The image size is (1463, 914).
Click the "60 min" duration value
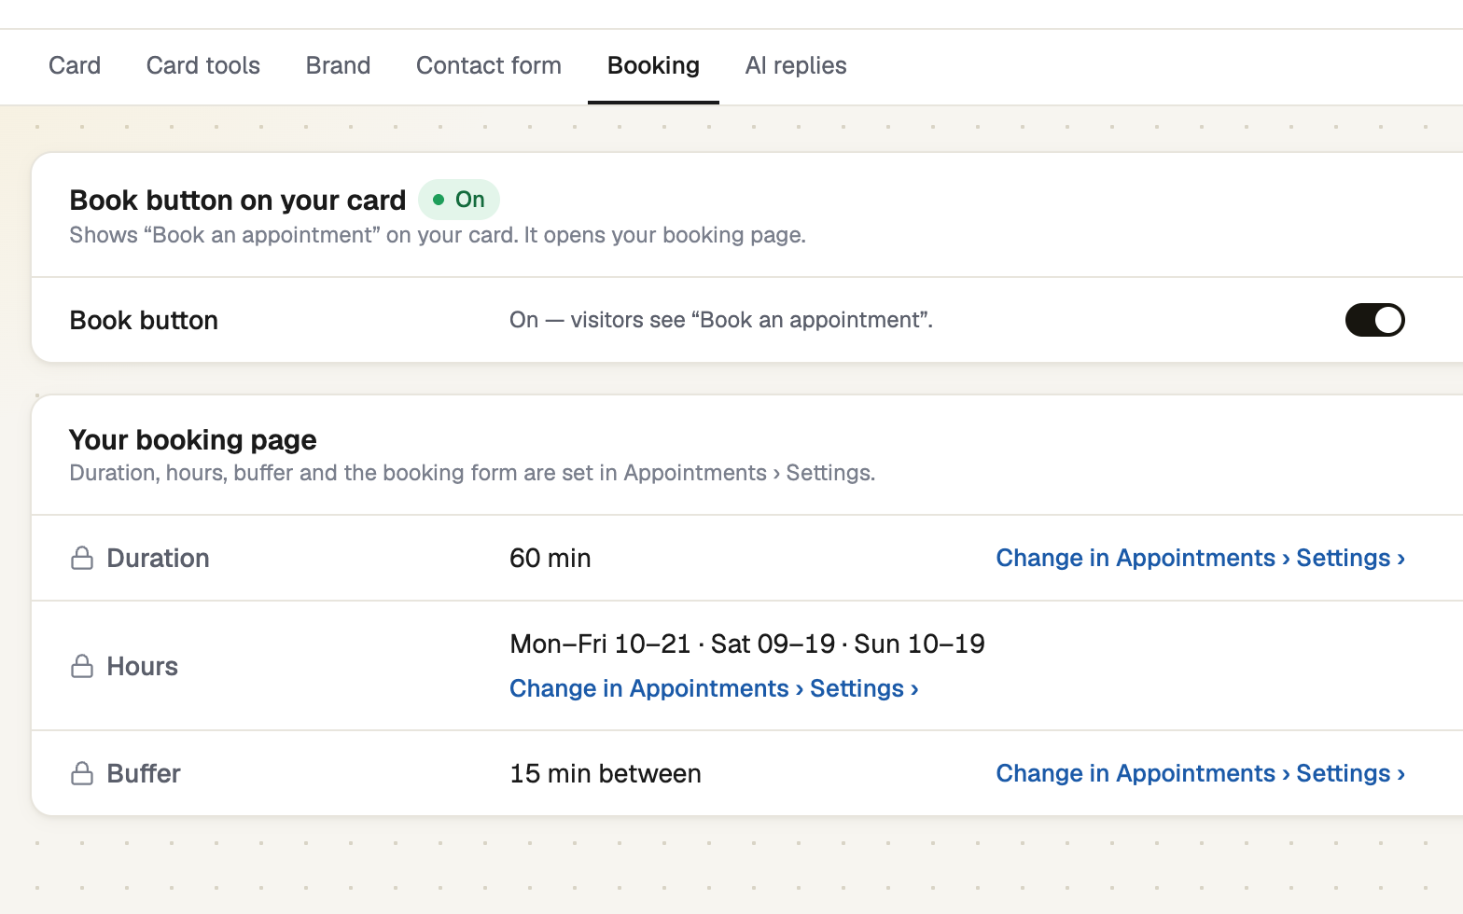(x=550, y=558)
